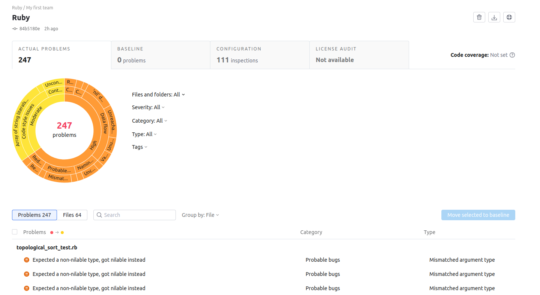Click the first problem's orange severity icon

[27, 260]
